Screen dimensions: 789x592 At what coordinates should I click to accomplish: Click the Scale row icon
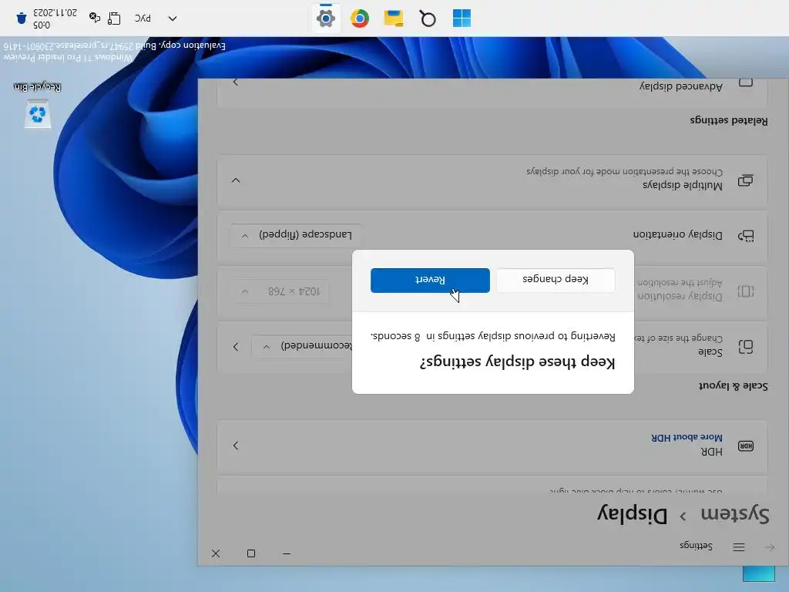(746, 347)
